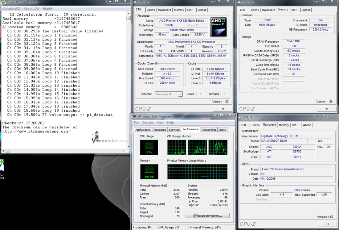Open About tab in CPU-Z processor window
Screen dimensions: 339x230
pos(202,10)
